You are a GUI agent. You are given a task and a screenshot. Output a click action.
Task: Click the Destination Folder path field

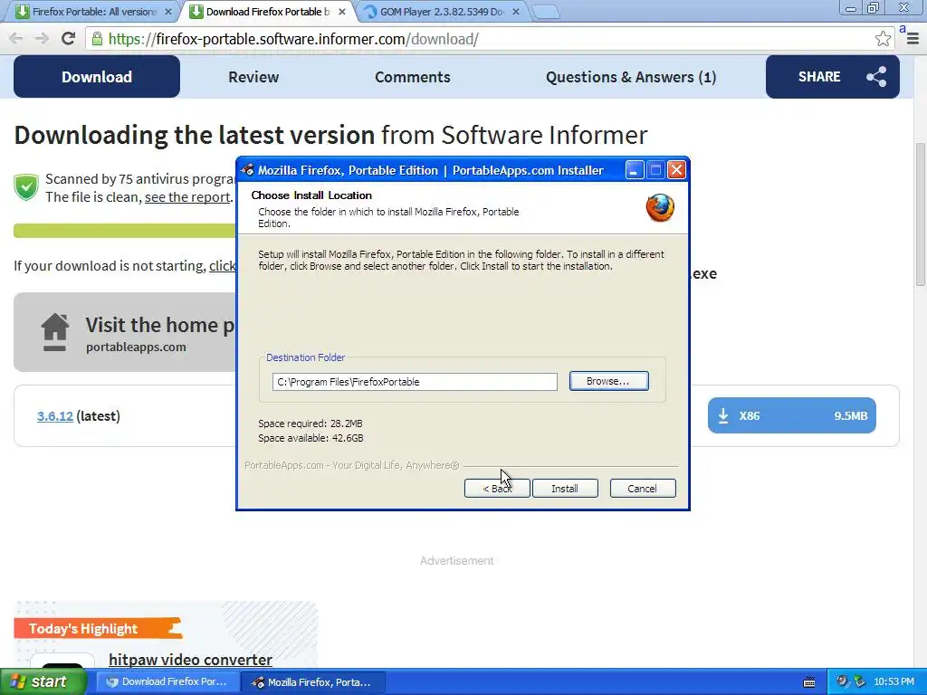[415, 382]
